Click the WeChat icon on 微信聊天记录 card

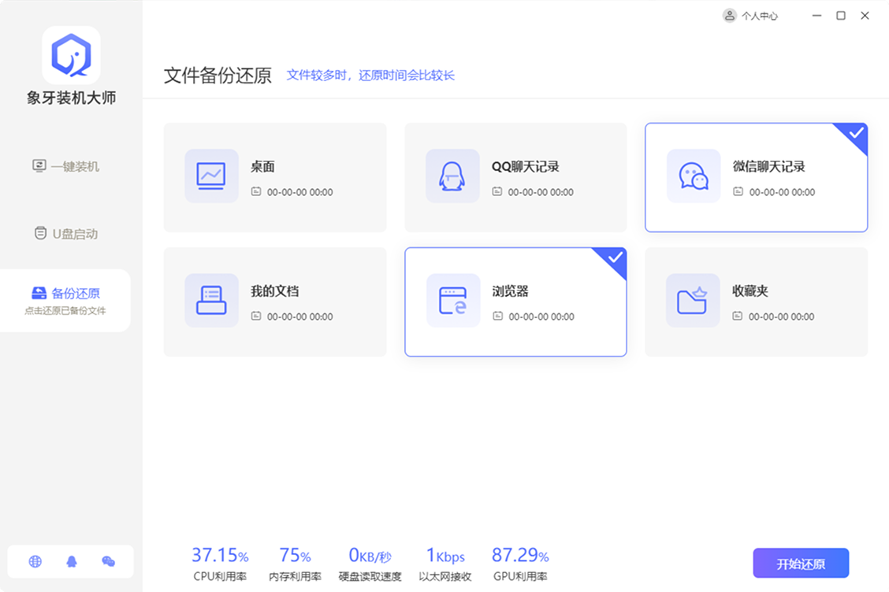click(693, 176)
